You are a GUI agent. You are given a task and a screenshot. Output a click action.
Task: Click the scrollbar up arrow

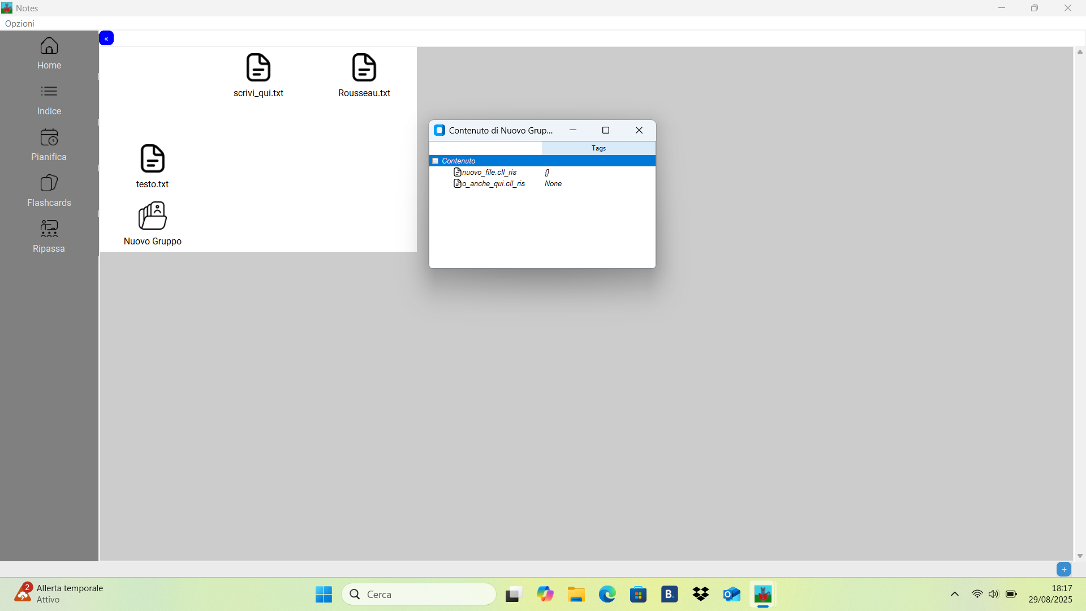(x=1080, y=52)
